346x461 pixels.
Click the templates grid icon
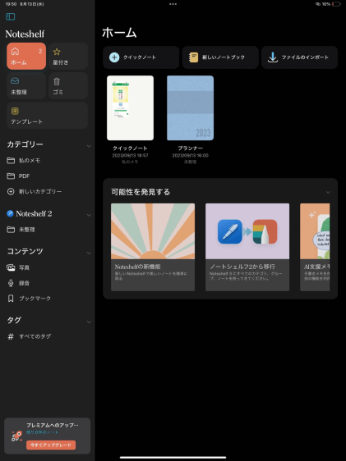tap(15, 111)
